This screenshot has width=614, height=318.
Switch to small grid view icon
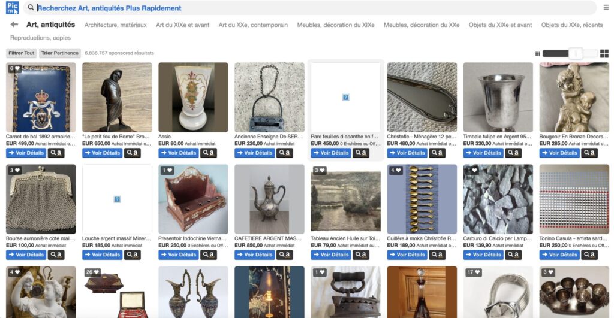click(x=537, y=53)
